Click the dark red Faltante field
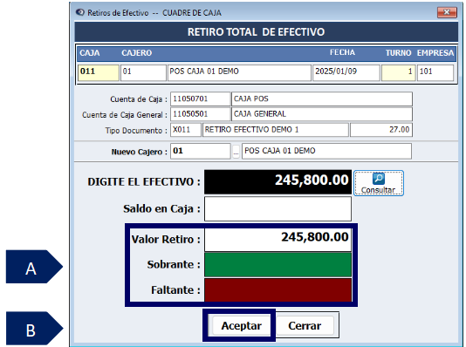The height and width of the screenshot is (347, 466). coord(278,290)
